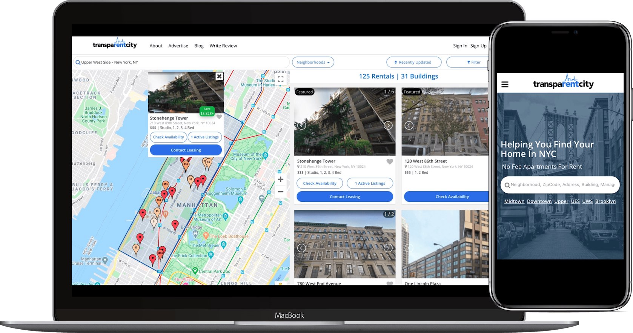Click 1 Active Listings in the map popup
This screenshot has width=633, height=333.
coord(205,137)
